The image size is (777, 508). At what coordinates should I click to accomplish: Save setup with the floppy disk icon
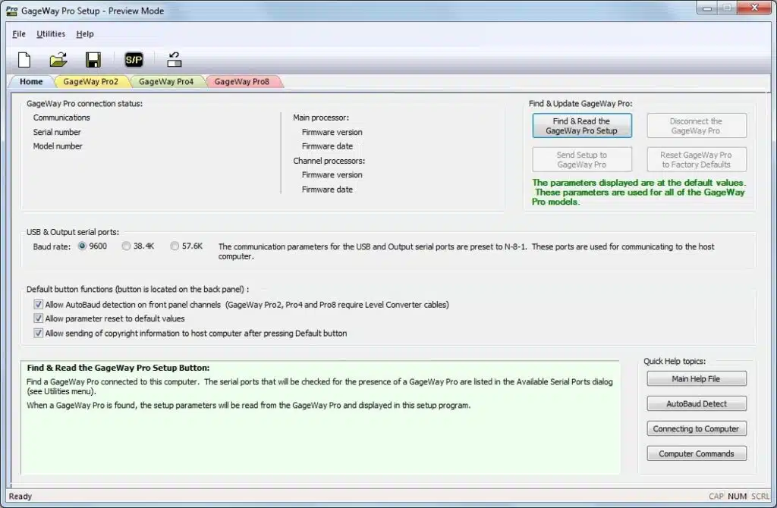pos(93,60)
